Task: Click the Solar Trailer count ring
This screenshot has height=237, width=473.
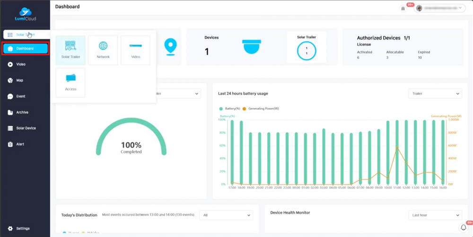Action: point(307,51)
